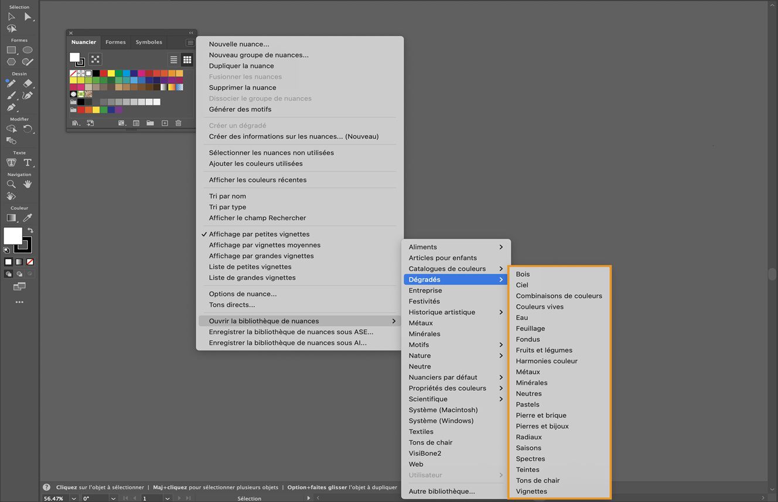Viewport: 778px width, 502px height.
Task: Pick the purple swatch in bottom color group
Action: [x=119, y=109]
